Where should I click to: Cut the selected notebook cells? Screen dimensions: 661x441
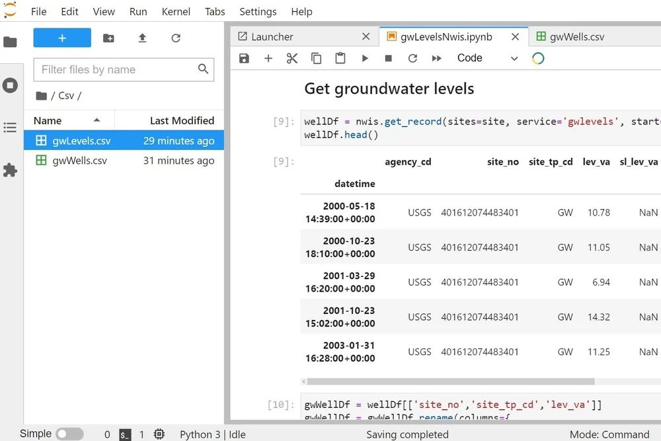292,58
